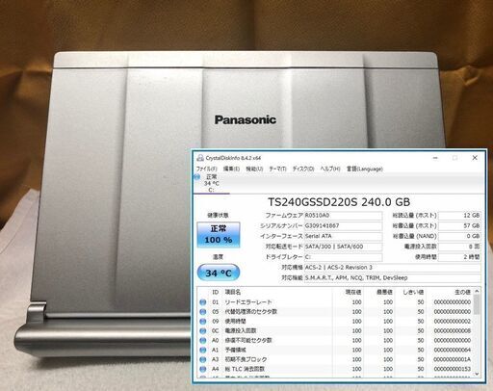Click raw value 000000000008 in row 0C

coord(453,330)
